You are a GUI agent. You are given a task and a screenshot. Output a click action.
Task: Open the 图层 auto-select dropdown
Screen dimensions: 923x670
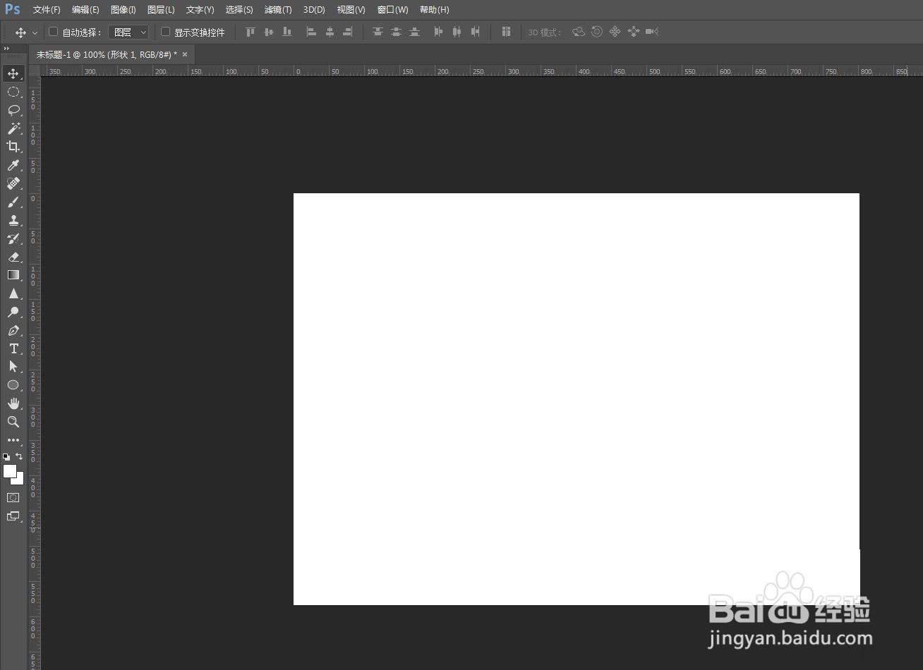click(128, 32)
